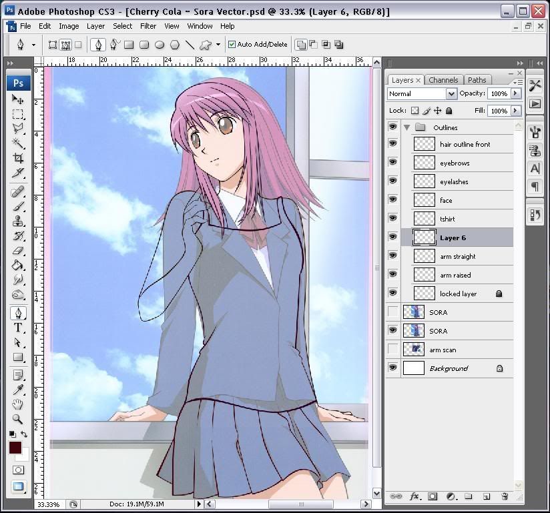The height and width of the screenshot is (513, 550).
Task: Click the Freeform Pen option icon
Action: pyautogui.click(x=114, y=45)
